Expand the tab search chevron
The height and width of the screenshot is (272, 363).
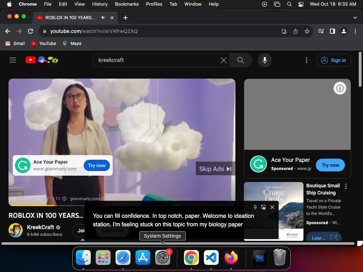click(x=355, y=18)
